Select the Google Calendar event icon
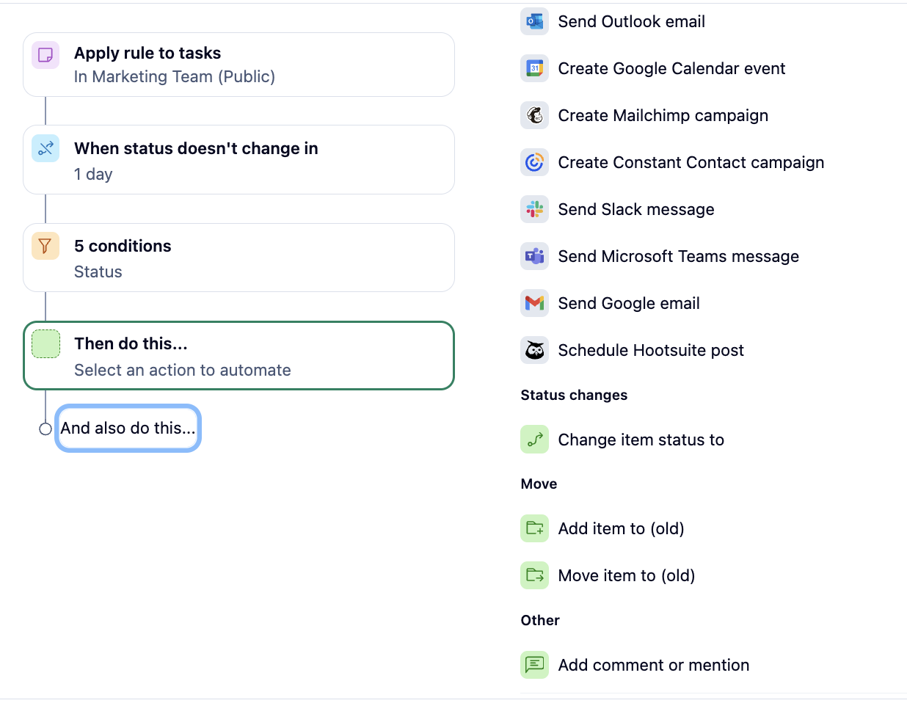The height and width of the screenshot is (703, 907). 535,69
